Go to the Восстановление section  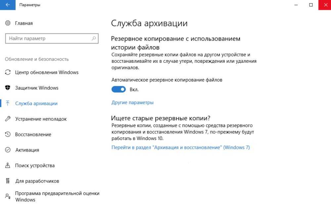pyautogui.click(x=33, y=134)
